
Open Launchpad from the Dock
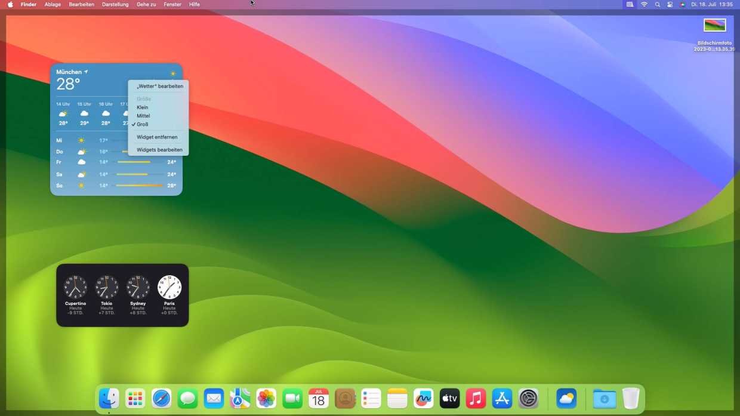pyautogui.click(x=135, y=398)
